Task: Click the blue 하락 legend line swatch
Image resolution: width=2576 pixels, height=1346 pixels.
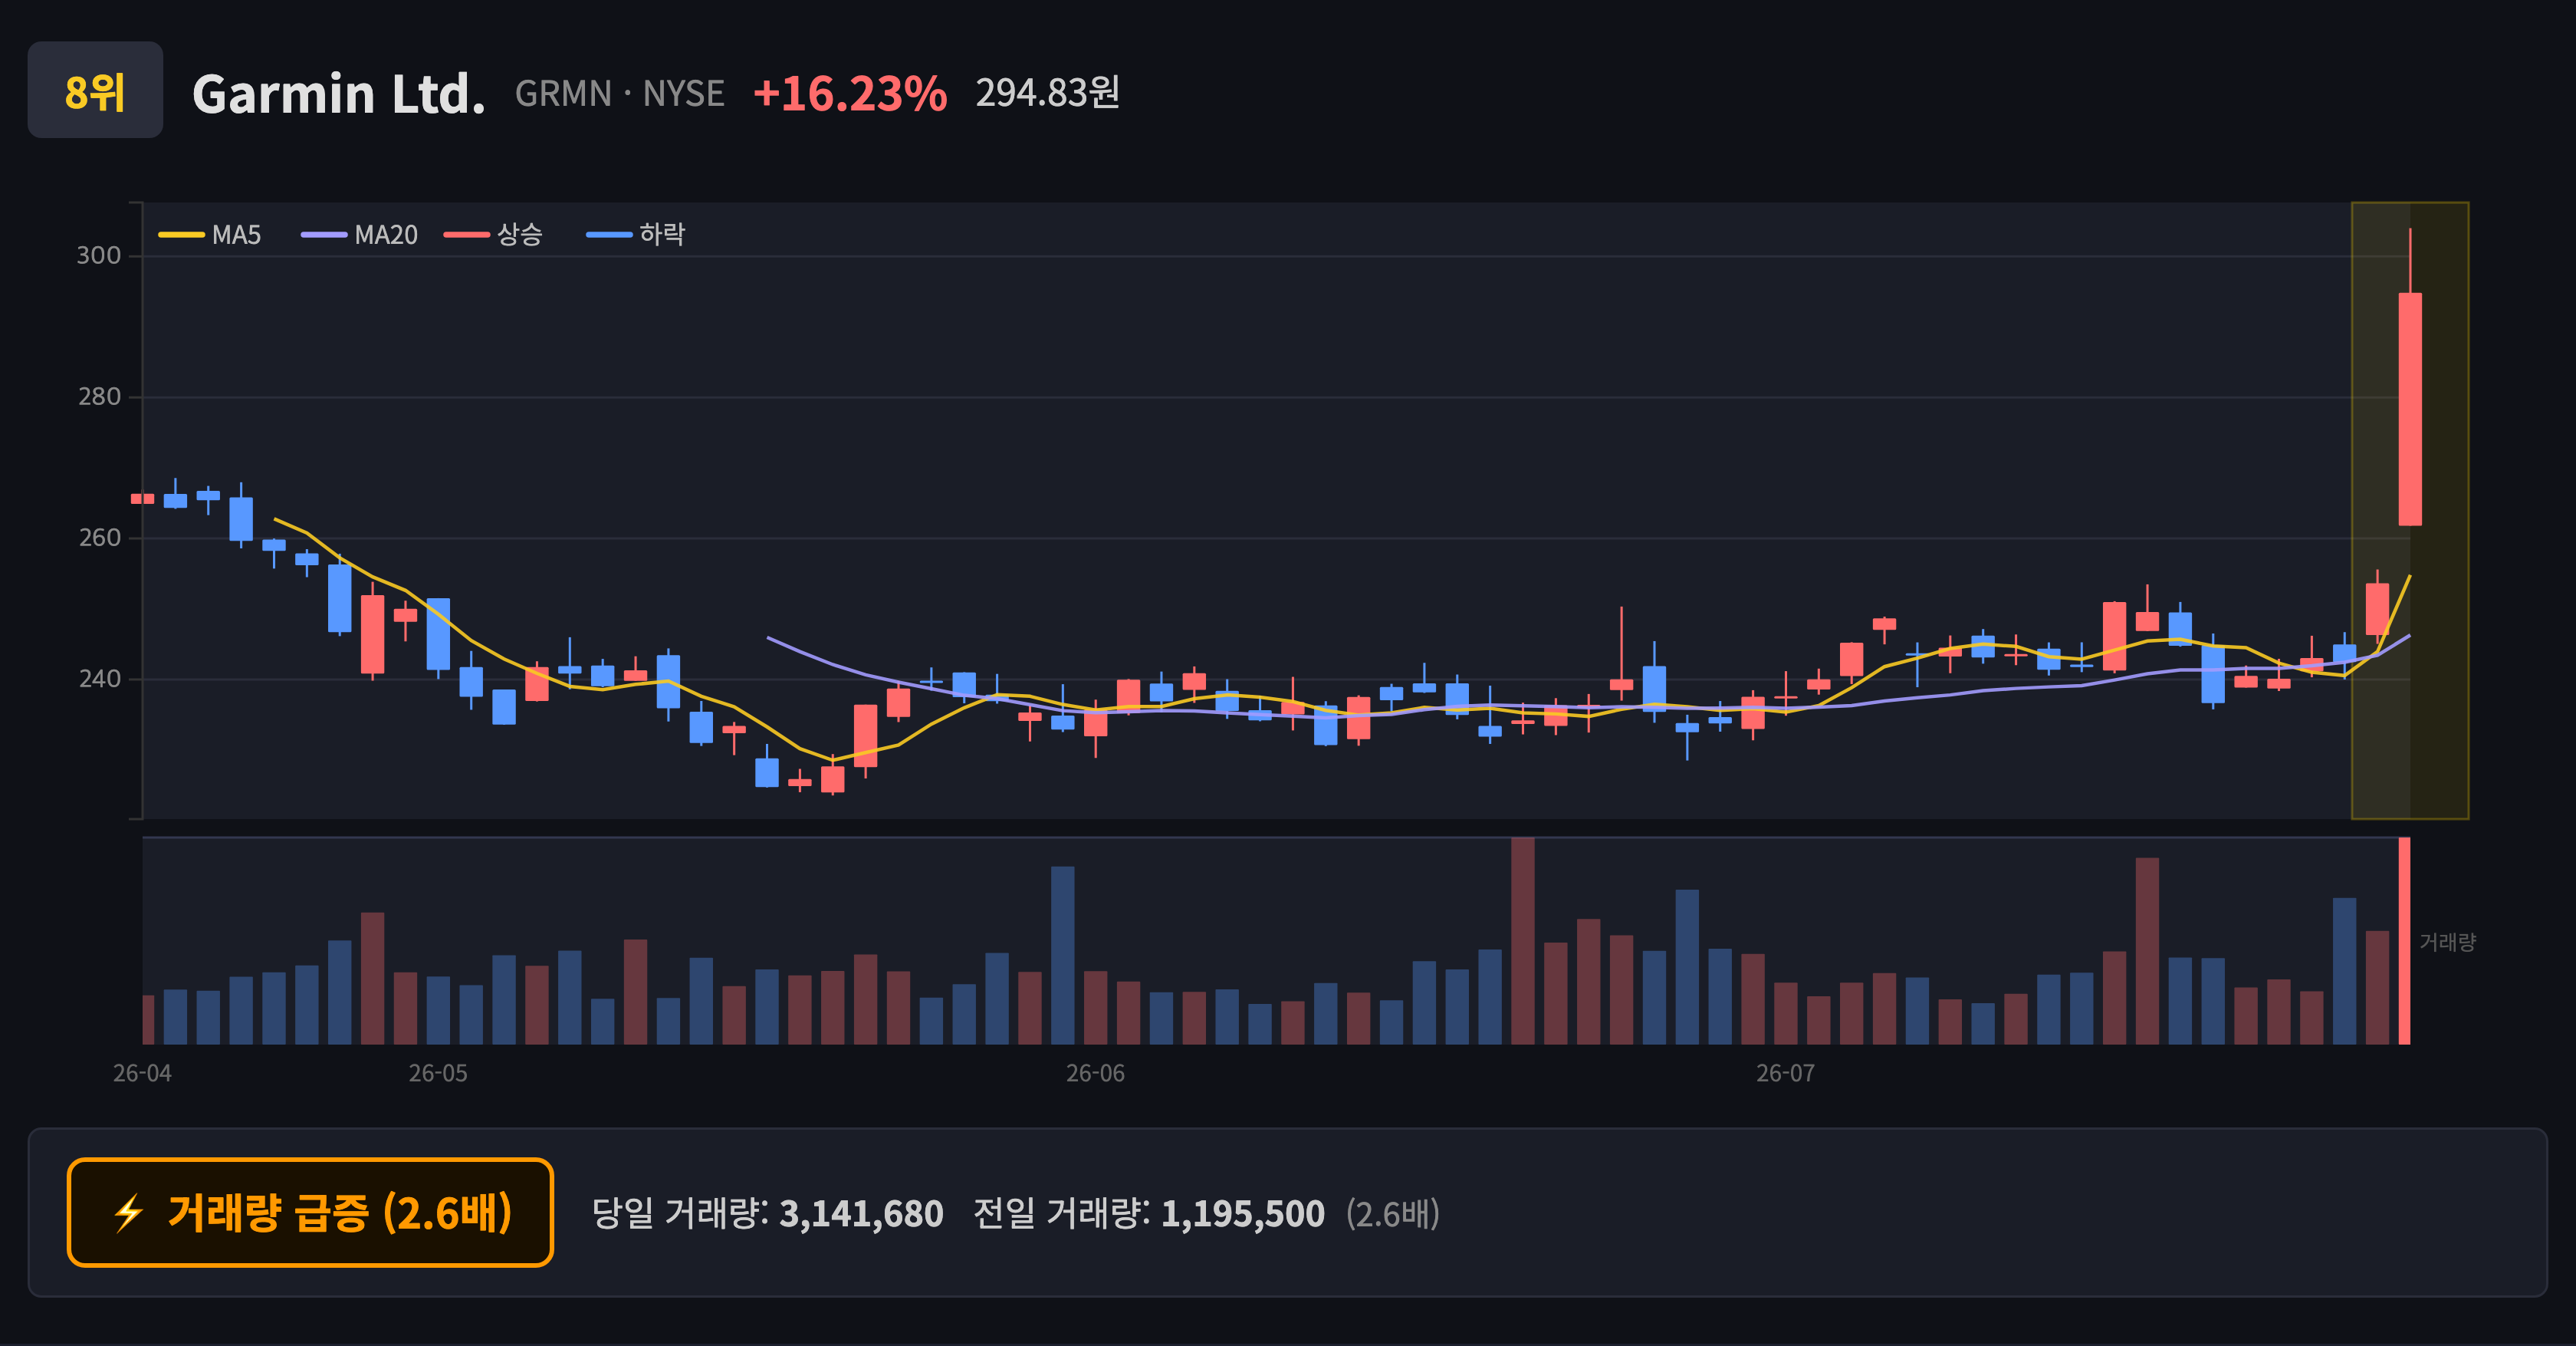Action: click(609, 235)
